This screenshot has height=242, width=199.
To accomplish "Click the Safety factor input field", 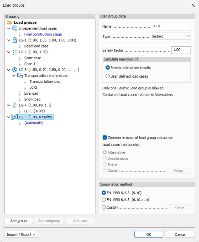I will coord(181,50).
